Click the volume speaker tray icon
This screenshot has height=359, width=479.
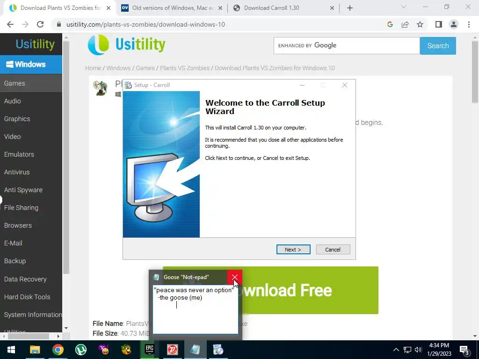click(x=418, y=350)
